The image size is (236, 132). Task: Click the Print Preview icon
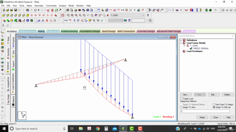[72, 10]
